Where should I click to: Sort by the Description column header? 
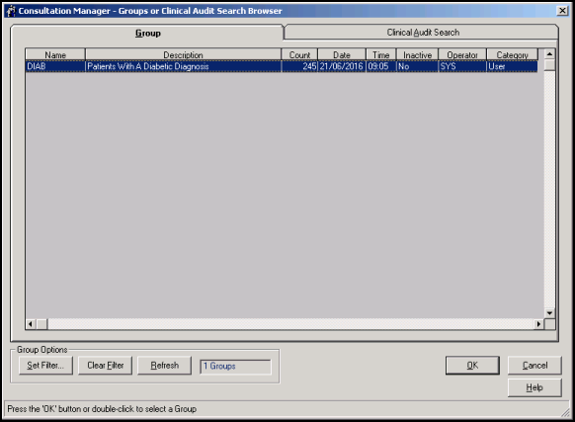click(x=183, y=54)
